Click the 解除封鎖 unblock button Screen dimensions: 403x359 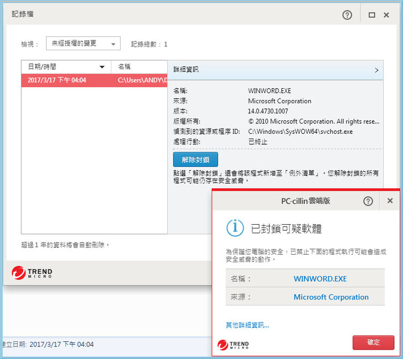coord(195,160)
